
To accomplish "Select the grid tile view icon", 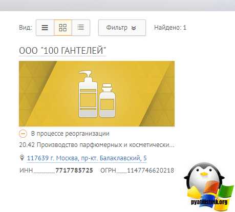I will click(63, 28).
